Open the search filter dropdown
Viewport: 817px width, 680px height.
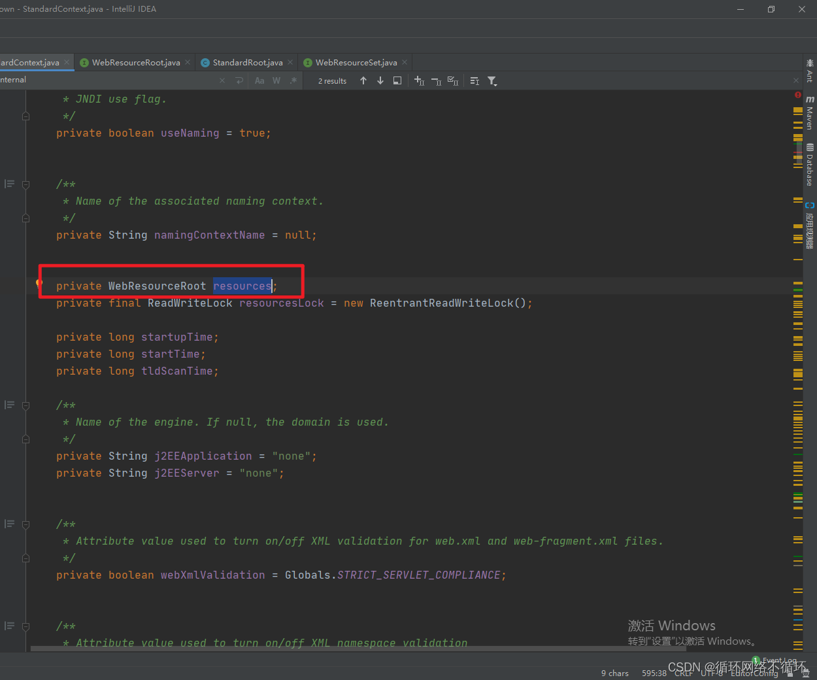(x=492, y=81)
